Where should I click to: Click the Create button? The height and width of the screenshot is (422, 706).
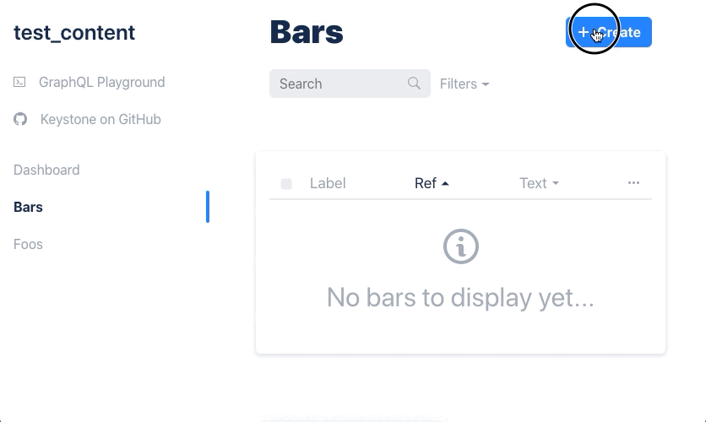pos(609,32)
